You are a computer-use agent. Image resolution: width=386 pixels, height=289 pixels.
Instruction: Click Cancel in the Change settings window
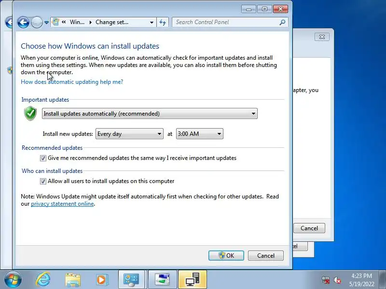pos(266,256)
